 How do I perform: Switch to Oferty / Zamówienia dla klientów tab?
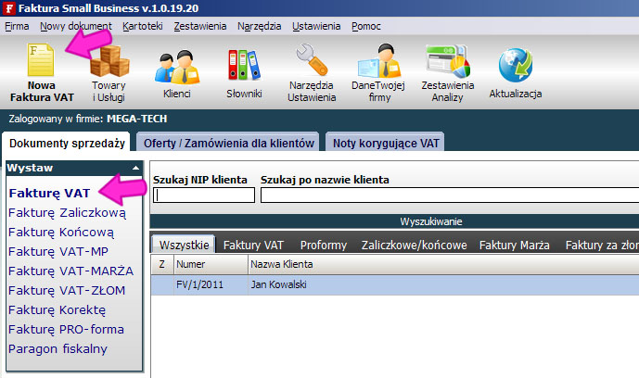tap(229, 144)
